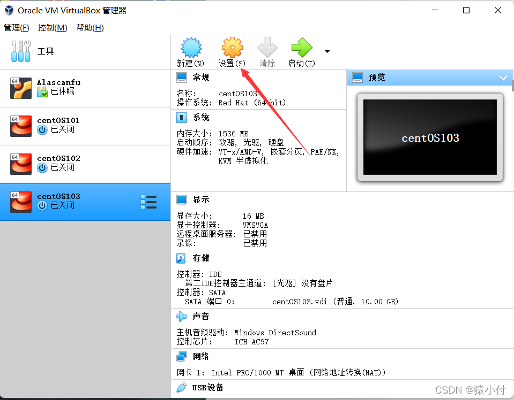Screen dimensions: 514x400
Task: Open the 帮助(H) menu
Action: pos(90,28)
